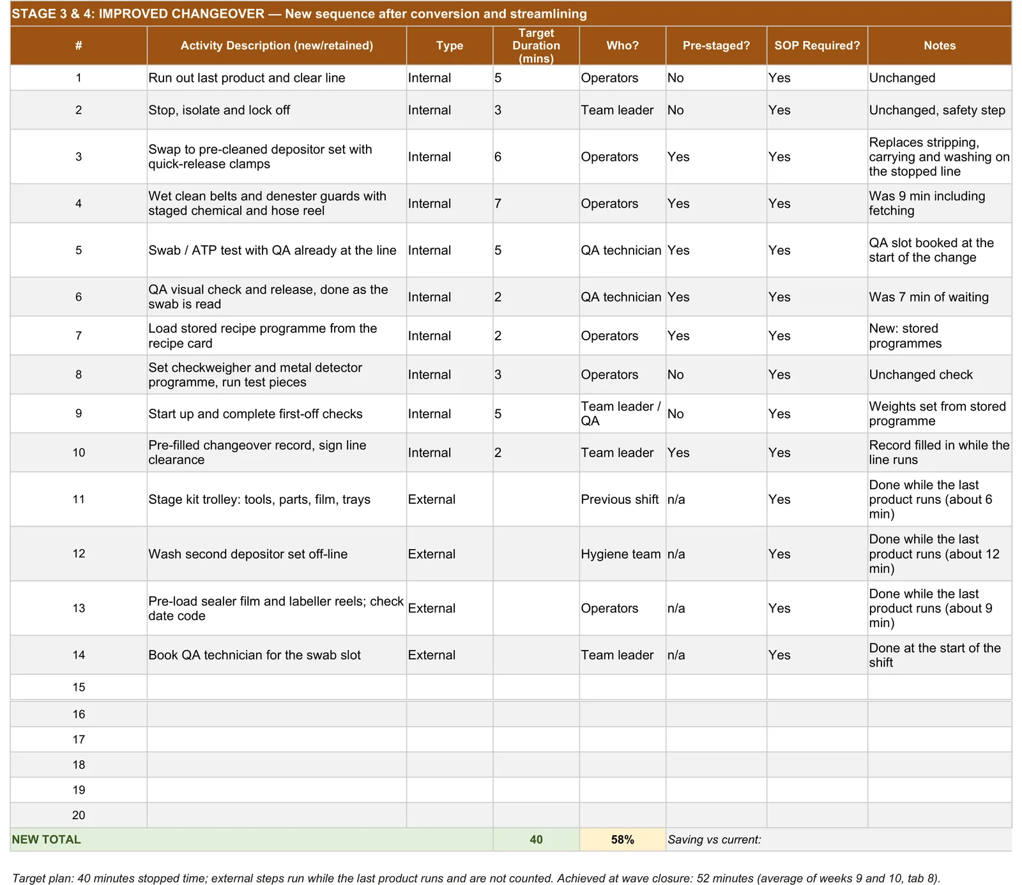Click the 'Pre-staged?' column header

(716, 45)
